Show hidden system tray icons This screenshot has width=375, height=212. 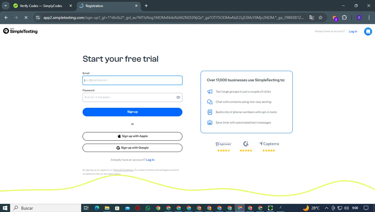click(326, 208)
